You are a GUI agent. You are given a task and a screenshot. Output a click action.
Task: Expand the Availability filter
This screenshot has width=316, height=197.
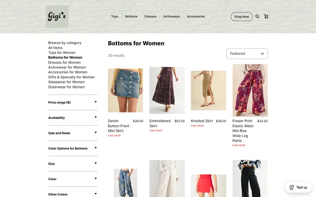click(x=72, y=118)
